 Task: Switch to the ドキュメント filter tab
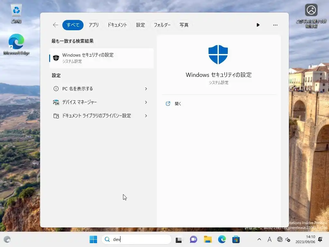coord(117,25)
